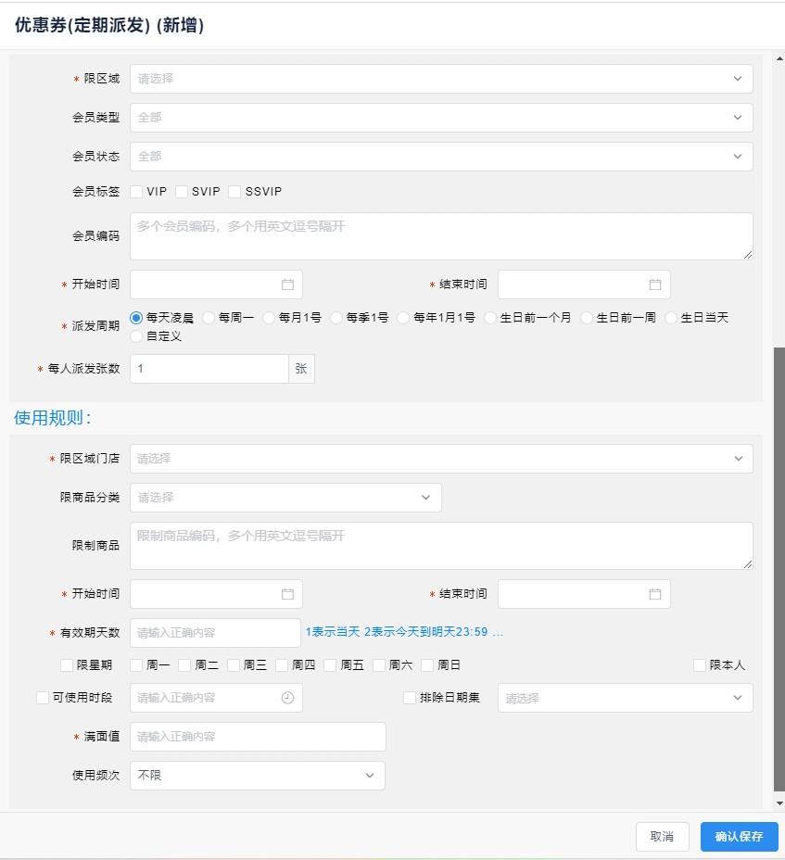This screenshot has width=785, height=860.
Task: Click 使用规则 结束时间 date field
Action: (x=584, y=594)
